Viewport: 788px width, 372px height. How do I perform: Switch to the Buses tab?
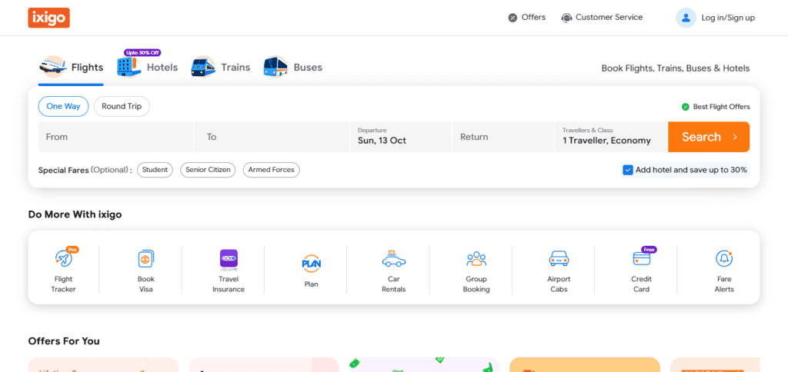293,68
